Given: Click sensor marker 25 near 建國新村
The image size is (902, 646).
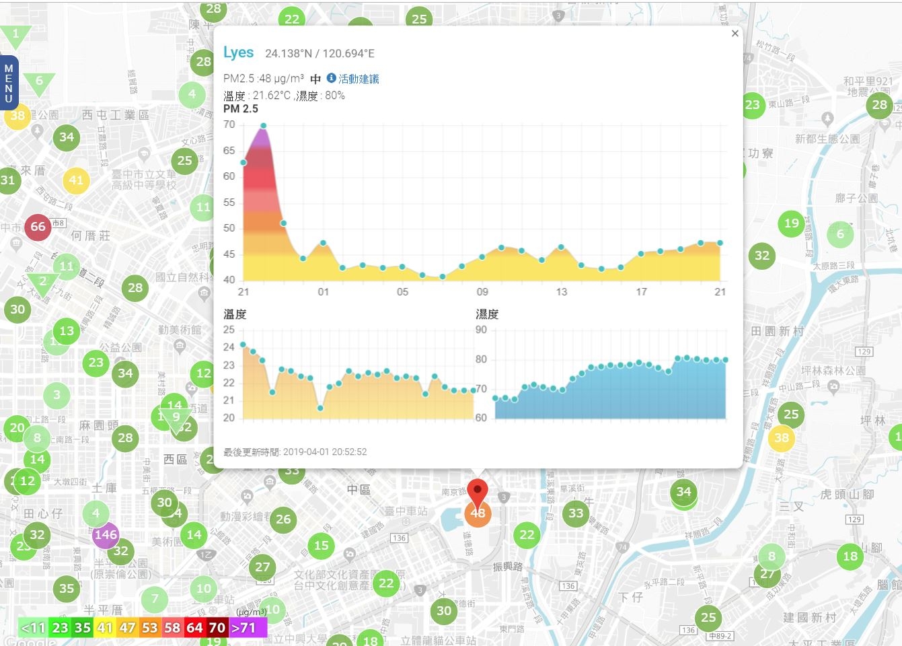Looking at the screenshot, I should [x=708, y=617].
